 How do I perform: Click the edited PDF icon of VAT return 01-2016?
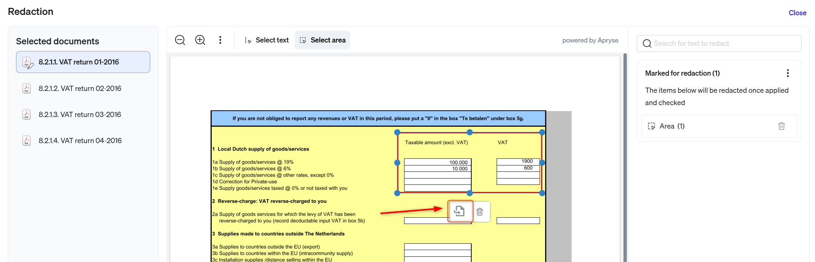(x=28, y=63)
